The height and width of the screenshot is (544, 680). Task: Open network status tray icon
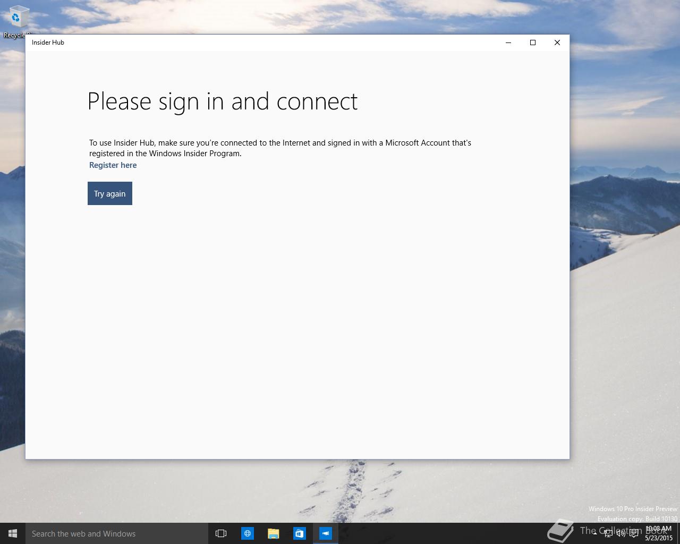(608, 533)
